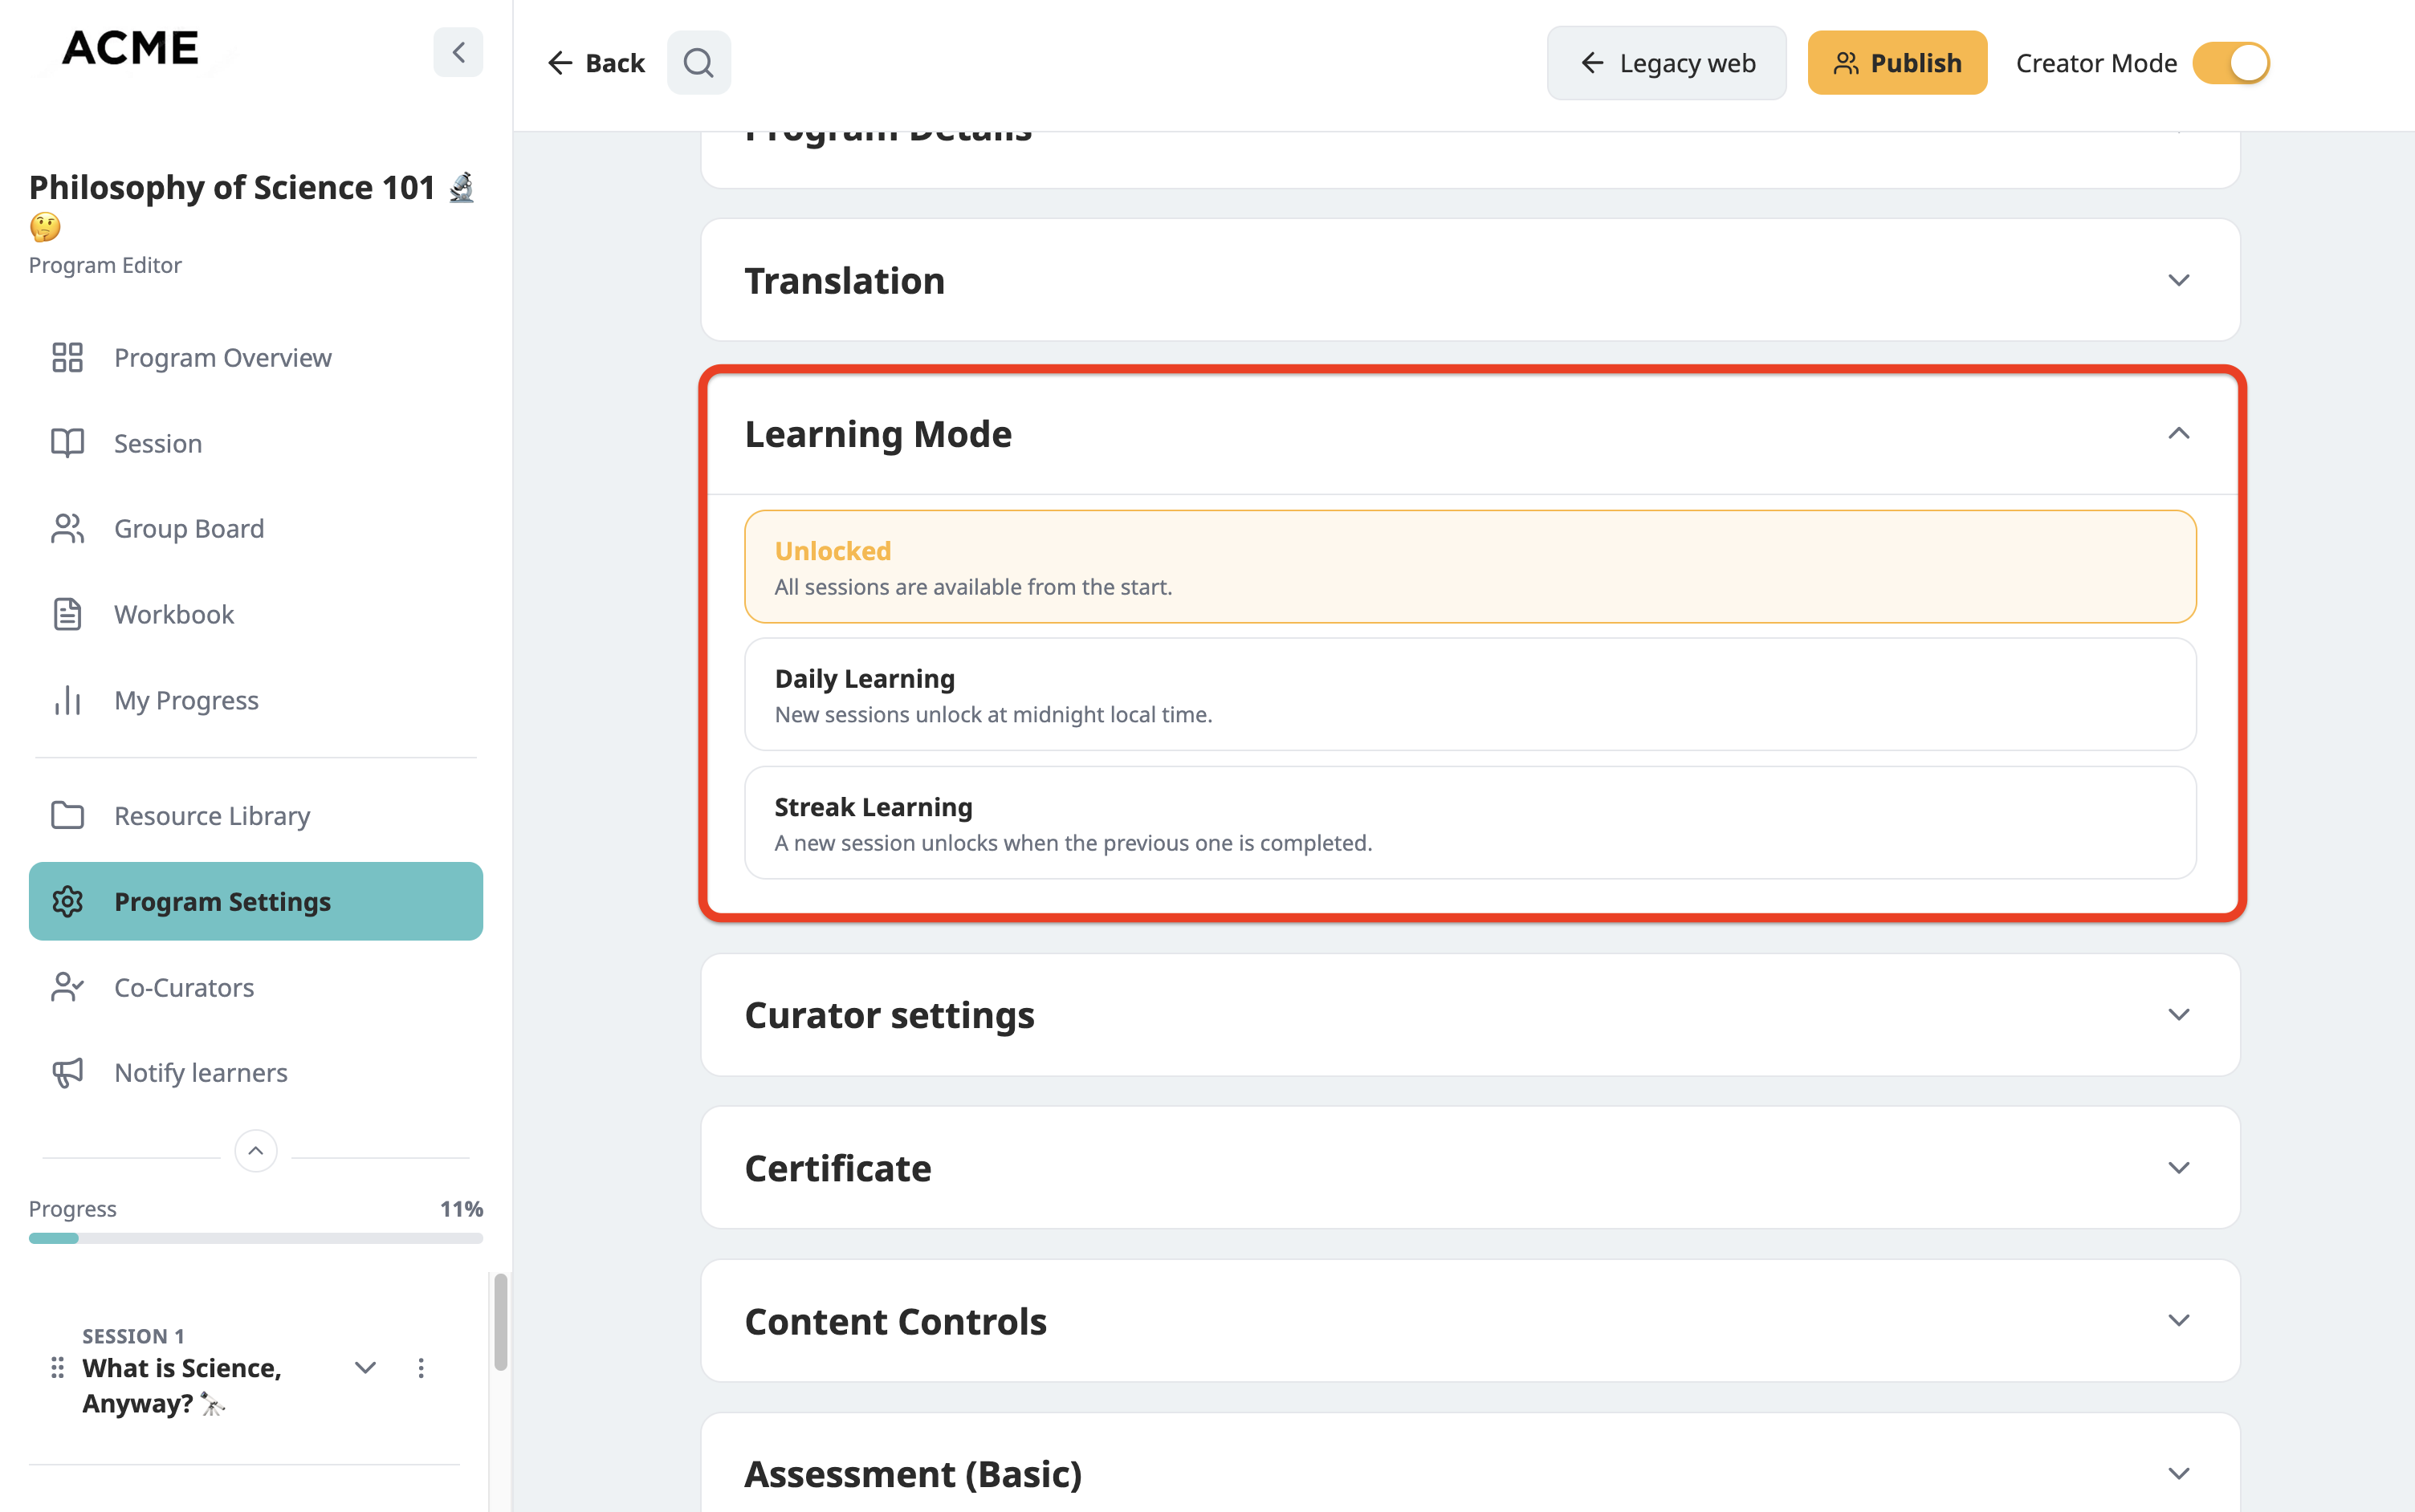This screenshot has height=1512, width=2415.
Task: Click the Program Overview grid icon
Action: coord(67,357)
